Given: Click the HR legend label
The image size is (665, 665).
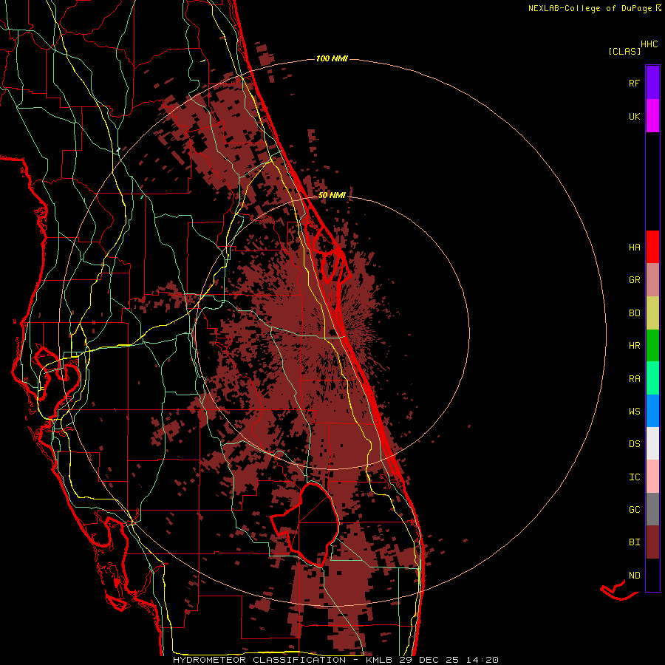Looking at the screenshot, I should (x=635, y=346).
